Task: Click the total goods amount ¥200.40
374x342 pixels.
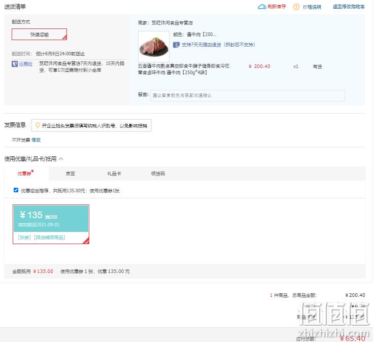Action: point(355,295)
